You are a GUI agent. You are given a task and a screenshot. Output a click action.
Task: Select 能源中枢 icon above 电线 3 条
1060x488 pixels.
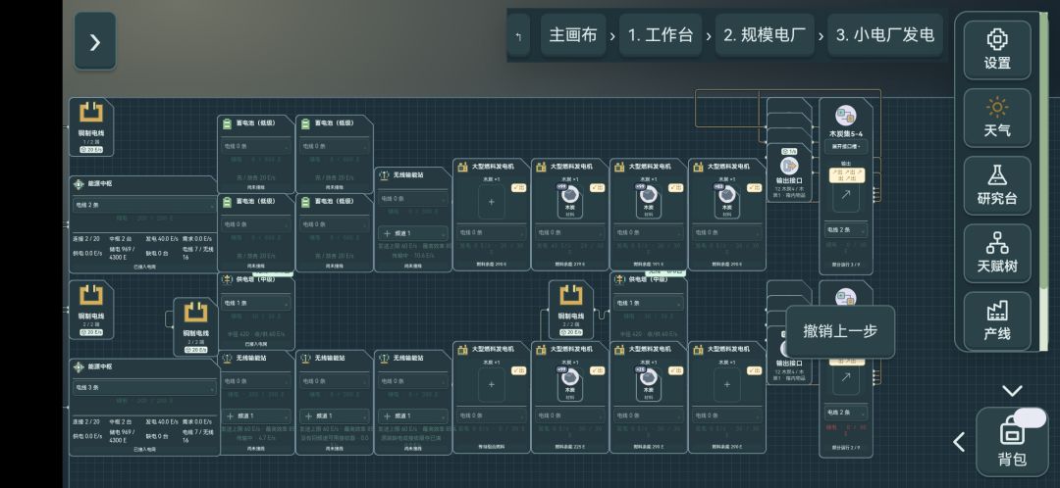coord(79,366)
